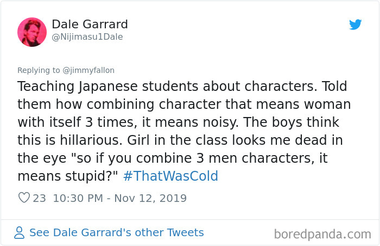Click the 'Nov 12, 2019' date text
Viewport: 380px width, 246px height.
(x=150, y=198)
